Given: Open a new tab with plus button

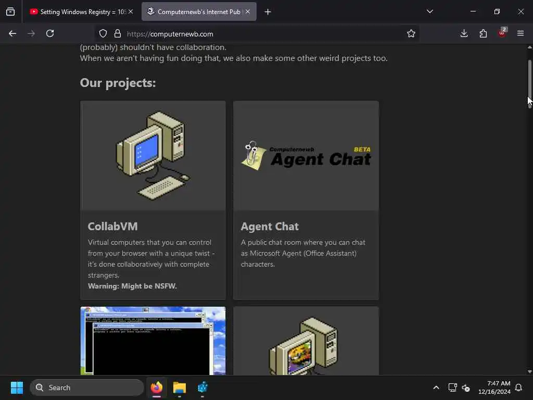Looking at the screenshot, I should pyautogui.click(x=268, y=12).
